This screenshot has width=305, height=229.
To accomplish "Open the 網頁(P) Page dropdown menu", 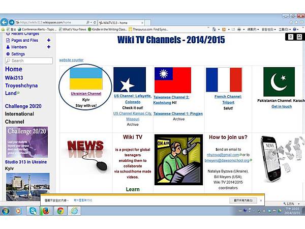I will tap(253, 30).
